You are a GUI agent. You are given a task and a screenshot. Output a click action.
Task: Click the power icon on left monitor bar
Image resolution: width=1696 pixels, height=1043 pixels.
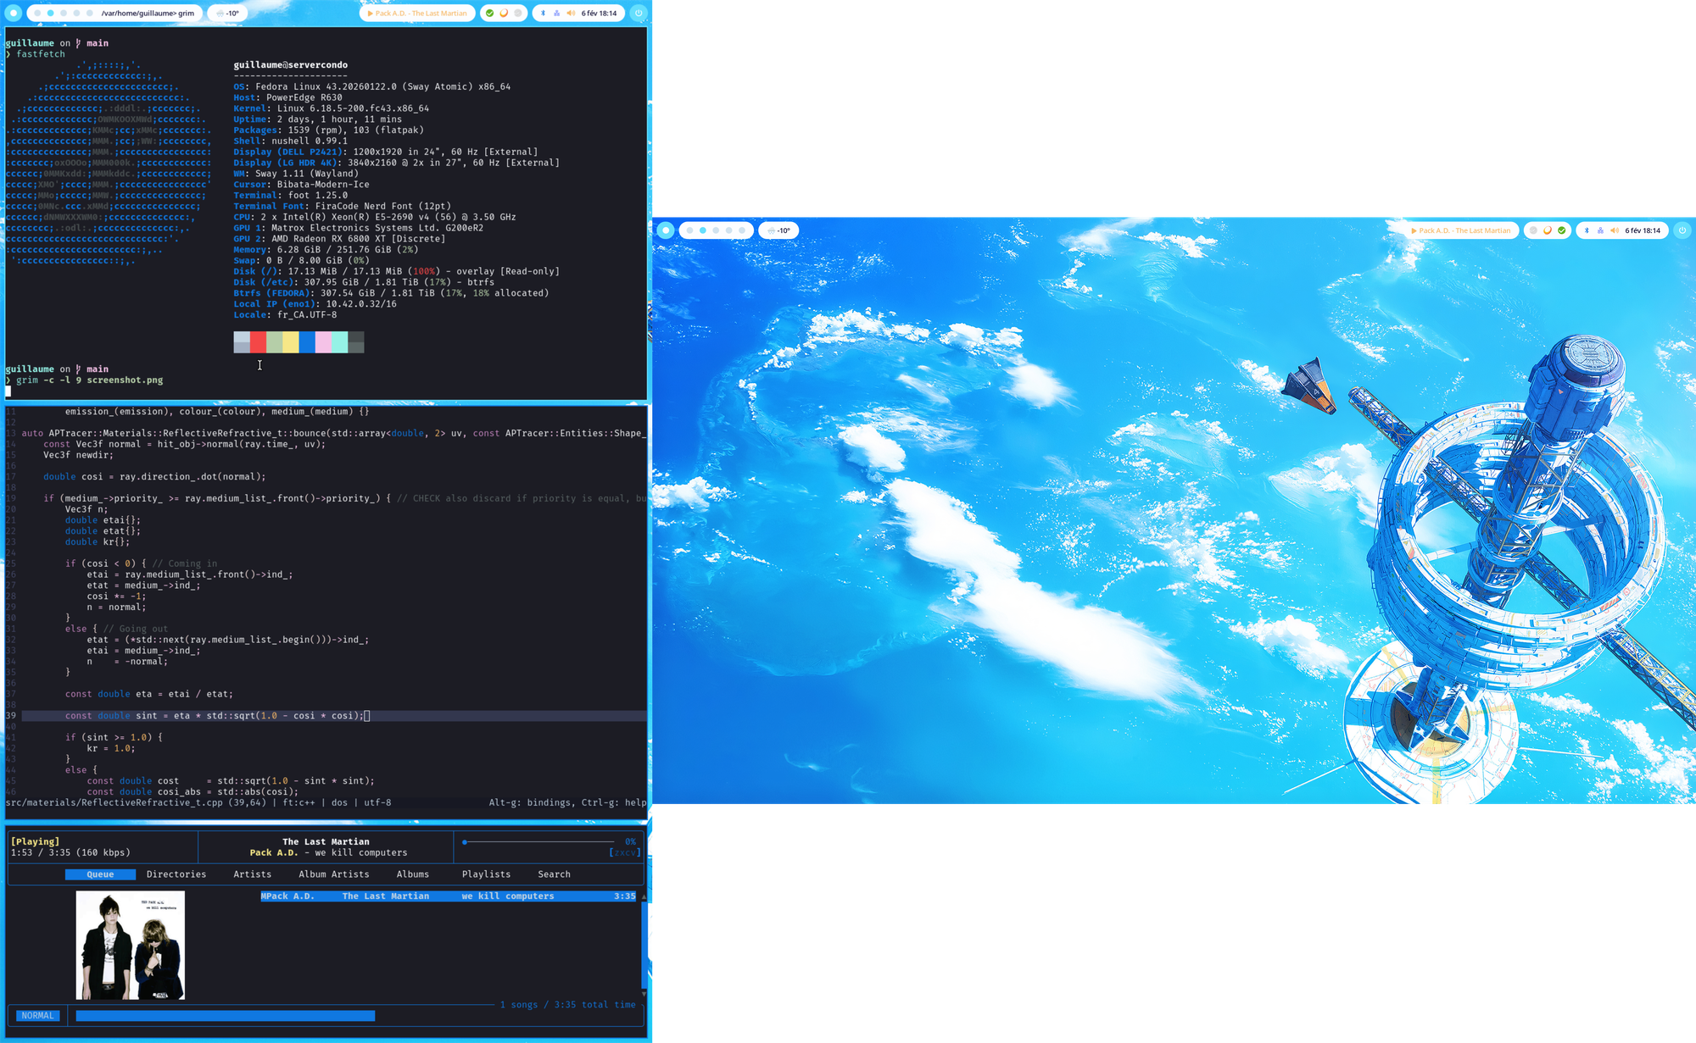639,14
